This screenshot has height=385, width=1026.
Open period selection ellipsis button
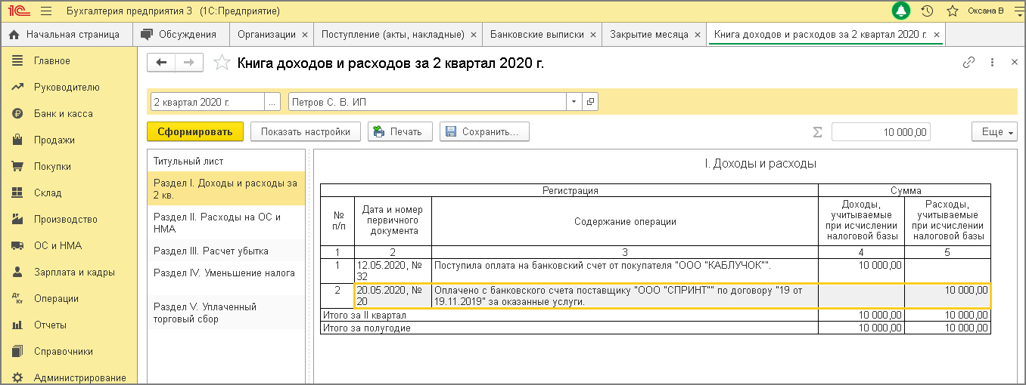(x=272, y=101)
